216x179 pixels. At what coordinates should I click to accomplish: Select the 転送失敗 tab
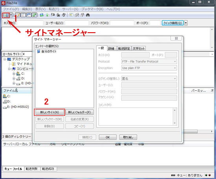pos(32,169)
